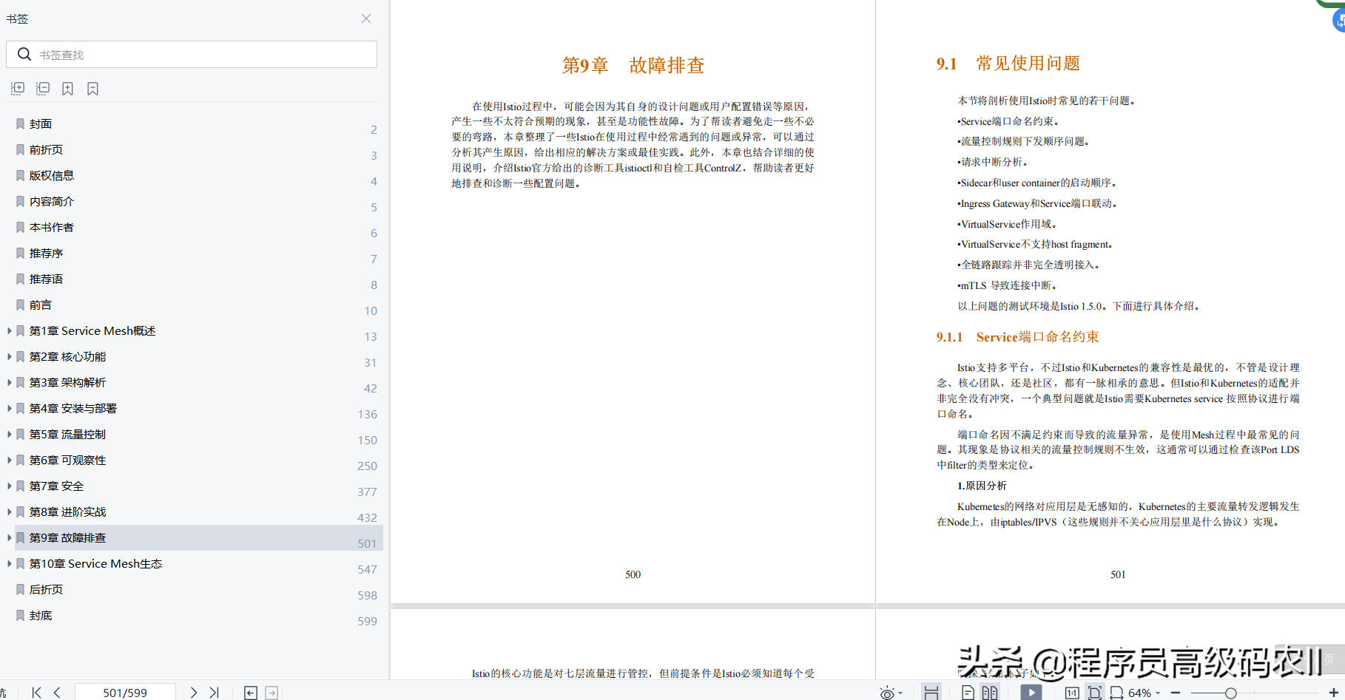
Task: Close the 书签 bookmark panel
Action: 366,18
